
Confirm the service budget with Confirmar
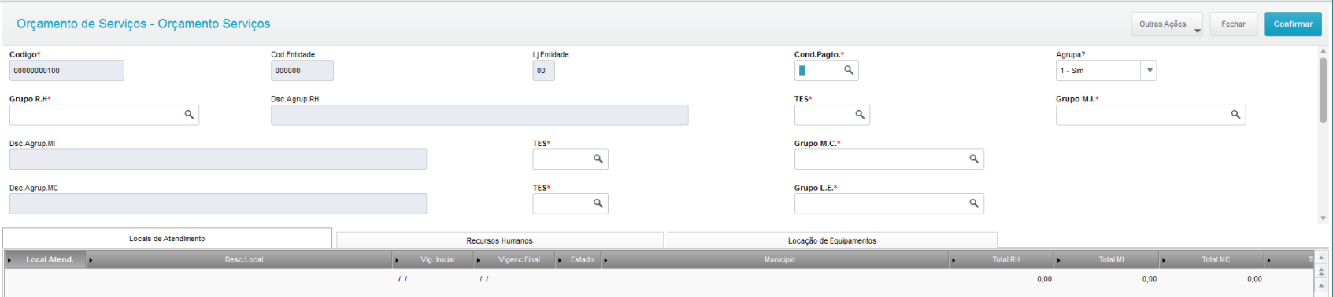click(1293, 24)
